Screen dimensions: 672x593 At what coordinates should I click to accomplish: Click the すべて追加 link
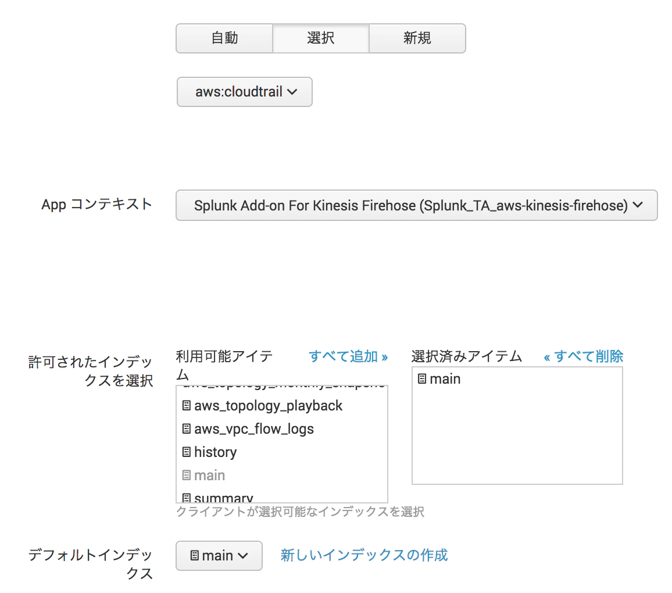click(x=348, y=356)
